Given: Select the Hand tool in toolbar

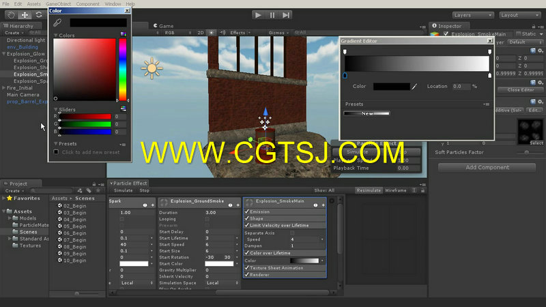Looking at the screenshot, I should coord(11,15).
